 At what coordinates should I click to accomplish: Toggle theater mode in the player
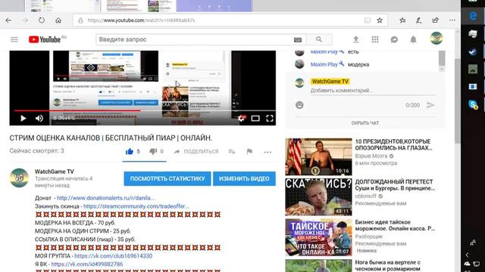pyautogui.click(x=255, y=119)
